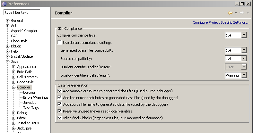Toggle Inline finally blocks option
The width and height of the screenshot is (253, 133).
pyautogui.click(x=59, y=118)
